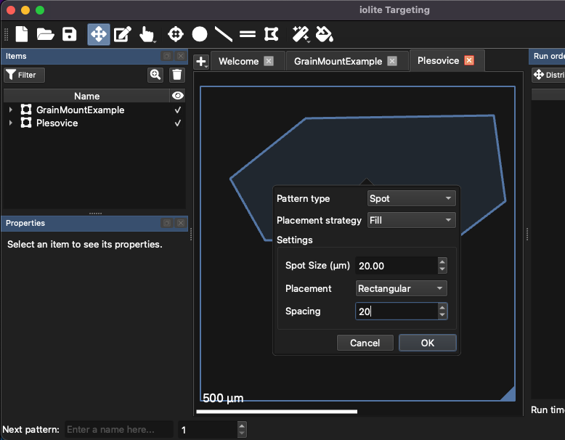The width and height of the screenshot is (565, 440).
Task: Open the Placement Rectangular dropdown
Action: 402,289
